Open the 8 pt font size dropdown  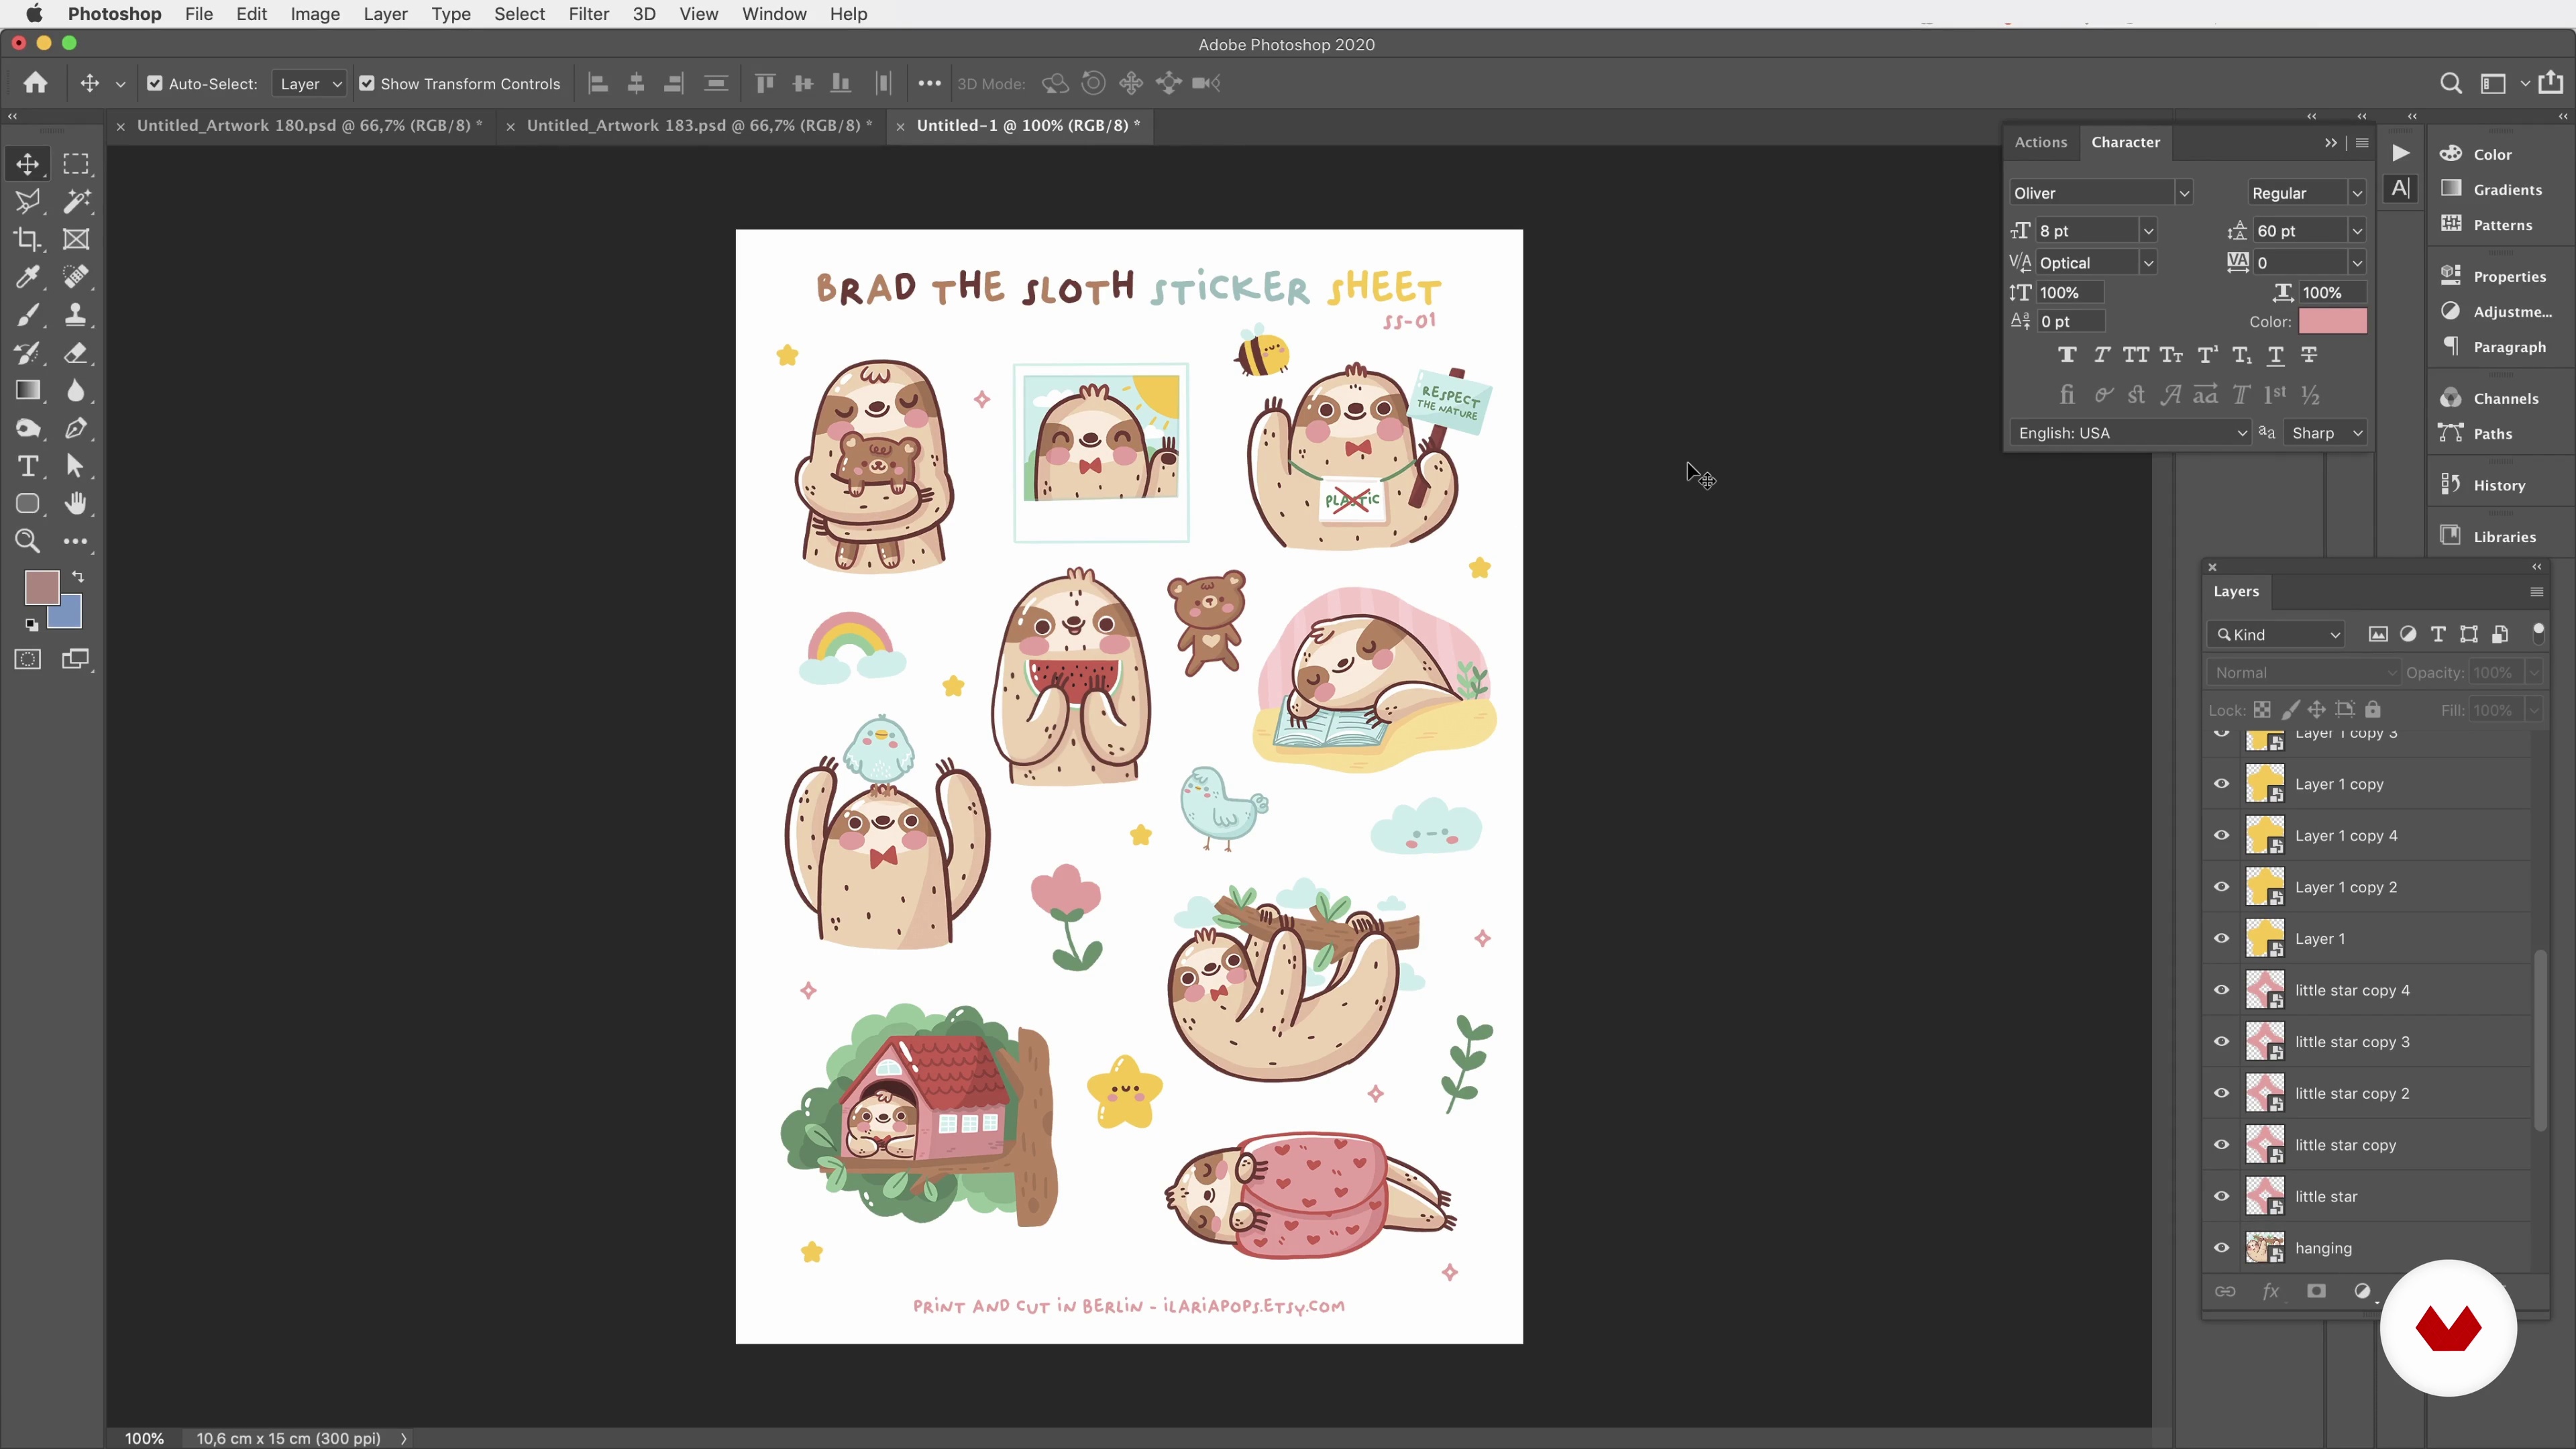tap(2147, 231)
